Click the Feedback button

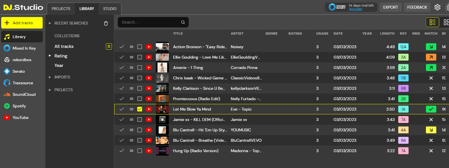click(417, 7)
